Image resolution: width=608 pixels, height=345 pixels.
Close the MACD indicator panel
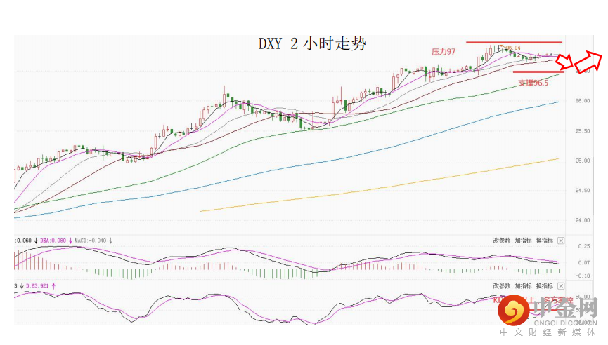pyautogui.click(x=561, y=241)
